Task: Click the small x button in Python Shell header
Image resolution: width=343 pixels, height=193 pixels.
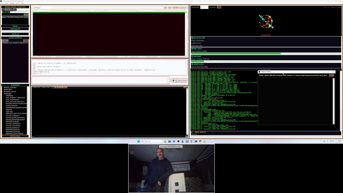Action: pos(53,87)
